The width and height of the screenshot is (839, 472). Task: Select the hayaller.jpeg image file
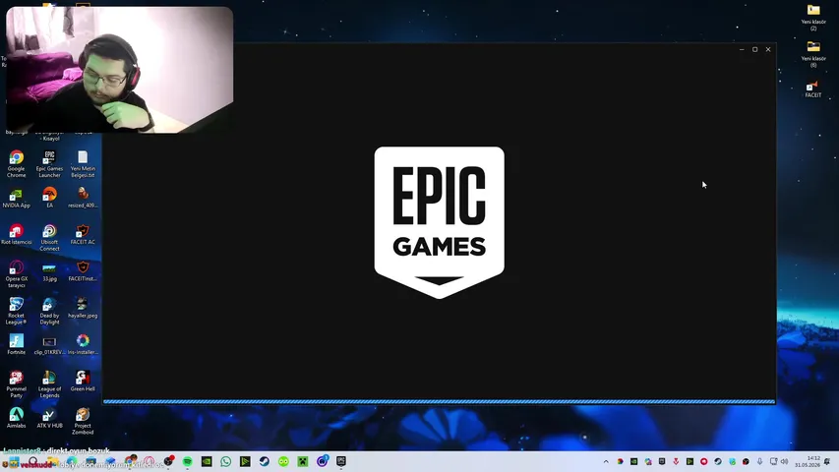(83, 308)
